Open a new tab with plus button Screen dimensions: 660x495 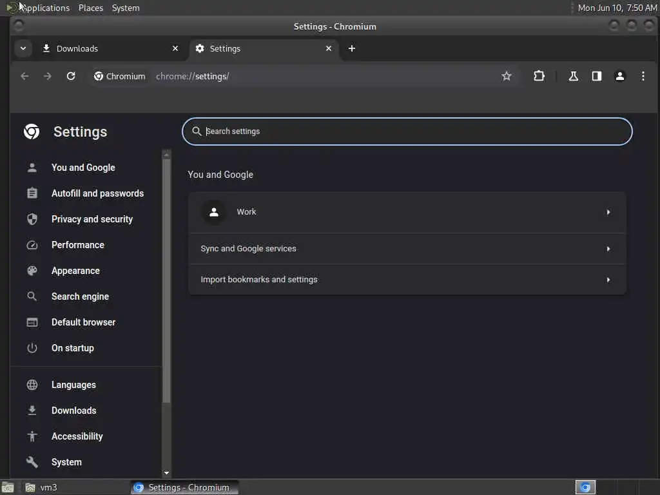tap(352, 48)
